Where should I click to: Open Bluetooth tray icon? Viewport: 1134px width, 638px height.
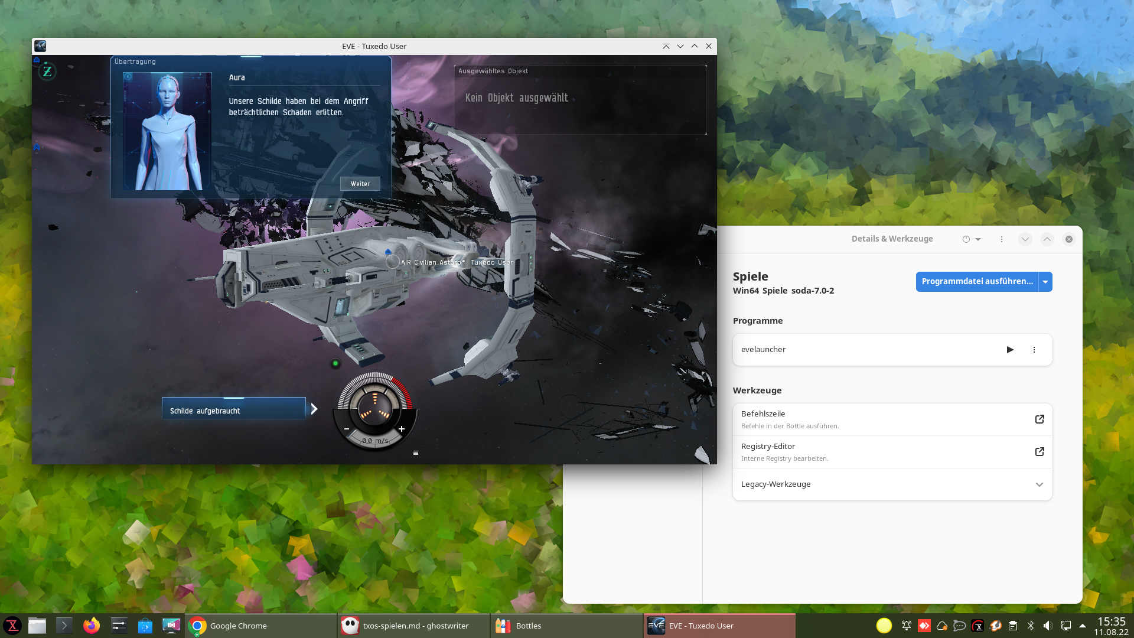pos(1031,626)
